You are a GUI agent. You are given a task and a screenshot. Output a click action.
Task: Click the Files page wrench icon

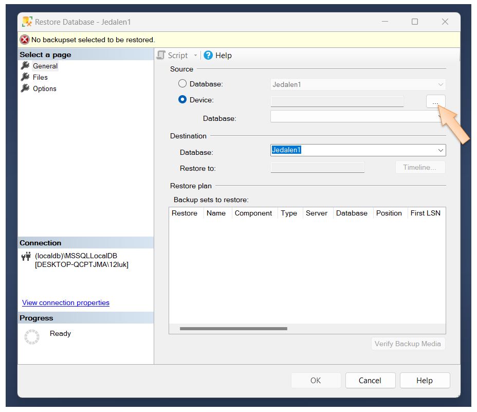click(25, 77)
